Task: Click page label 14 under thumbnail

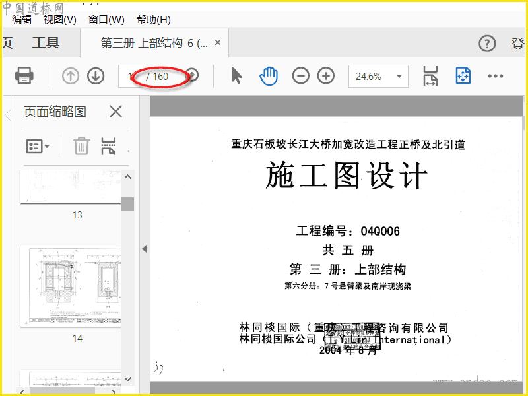Action: pos(77,338)
